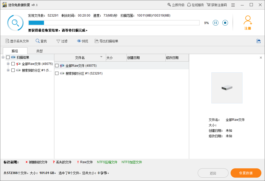Click the drive preview thumbnail

point(227,88)
